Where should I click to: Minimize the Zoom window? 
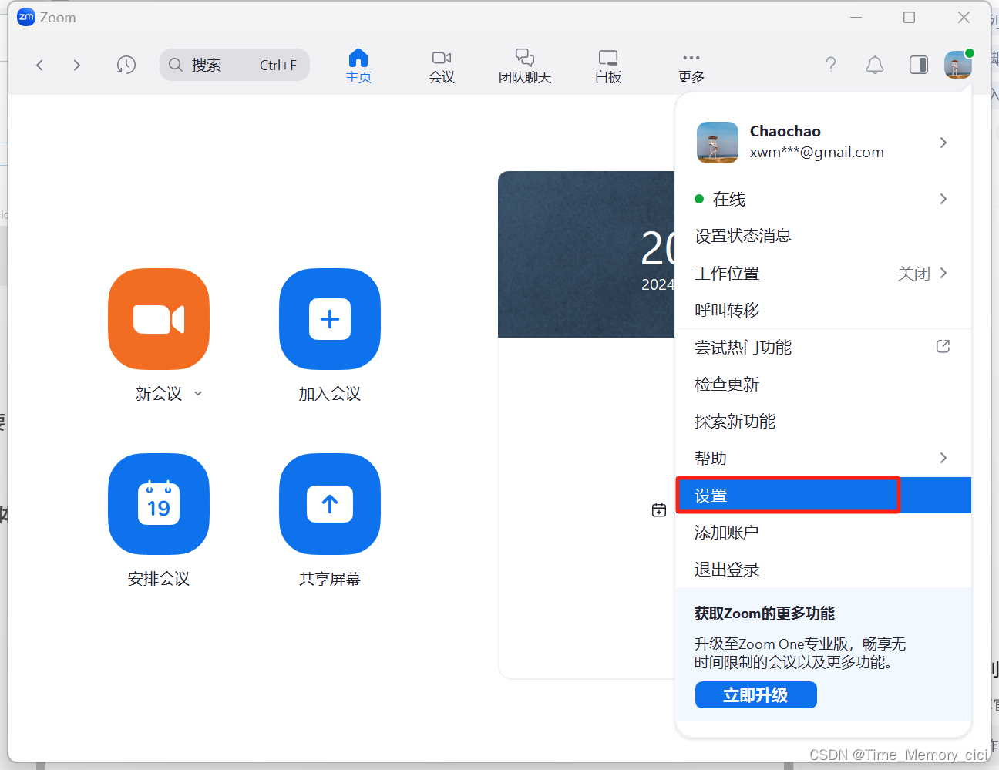coord(856,17)
